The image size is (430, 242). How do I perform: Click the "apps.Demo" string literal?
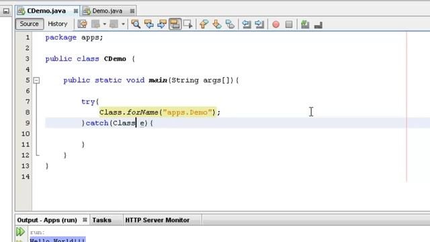coord(187,112)
